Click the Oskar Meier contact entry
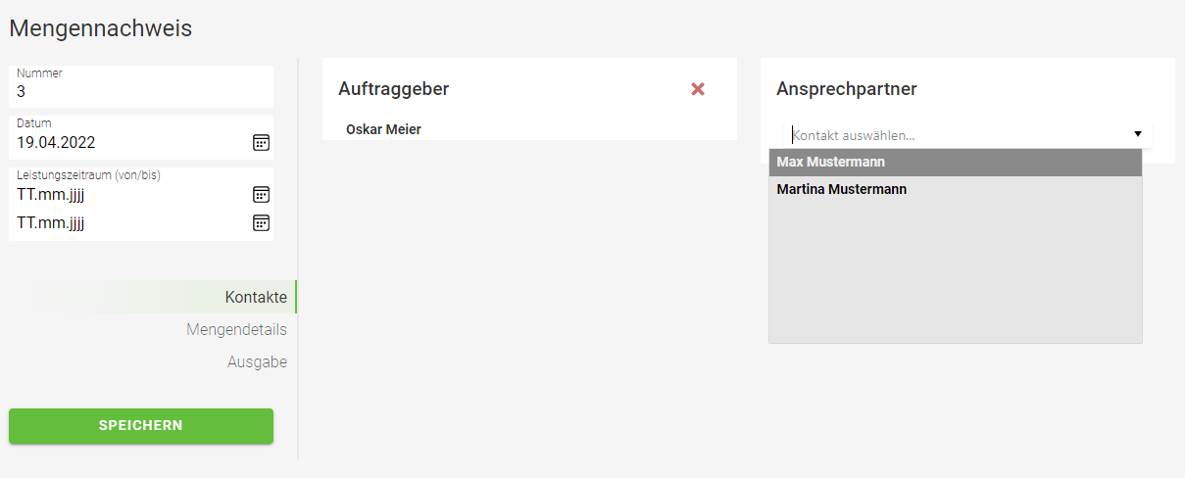This screenshot has height=478, width=1185. tap(384, 129)
